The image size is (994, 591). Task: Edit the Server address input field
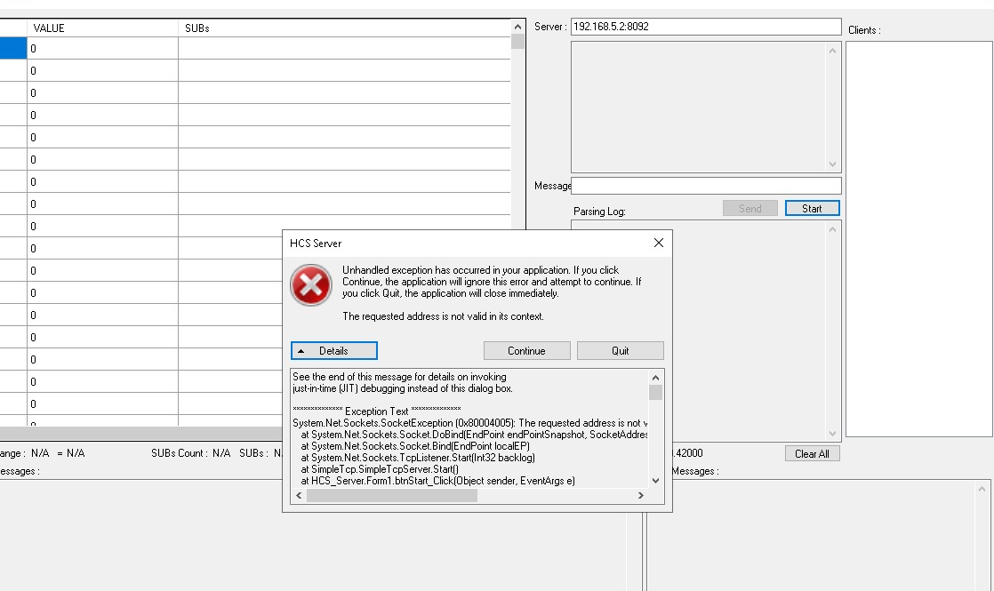click(x=706, y=27)
